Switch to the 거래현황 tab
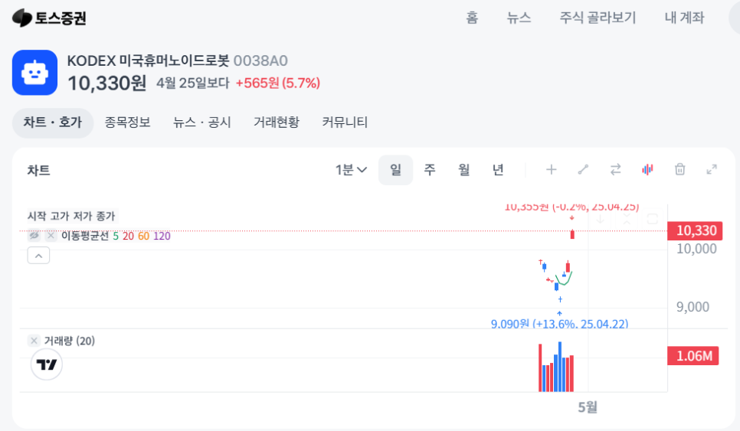 point(277,122)
